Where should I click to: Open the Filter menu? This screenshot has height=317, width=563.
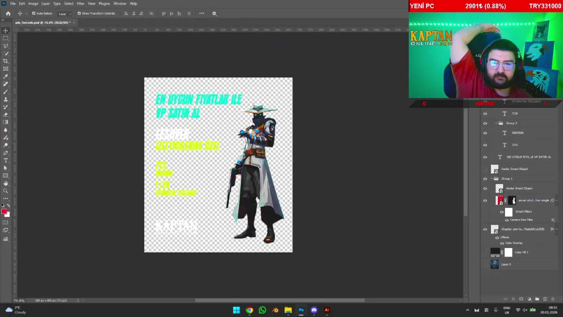[80, 4]
